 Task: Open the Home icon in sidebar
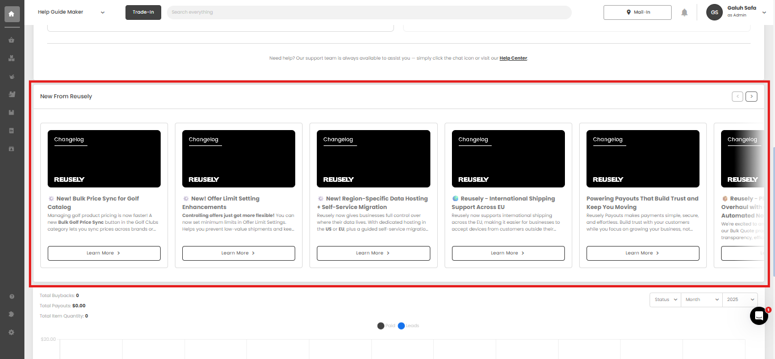[12, 14]
